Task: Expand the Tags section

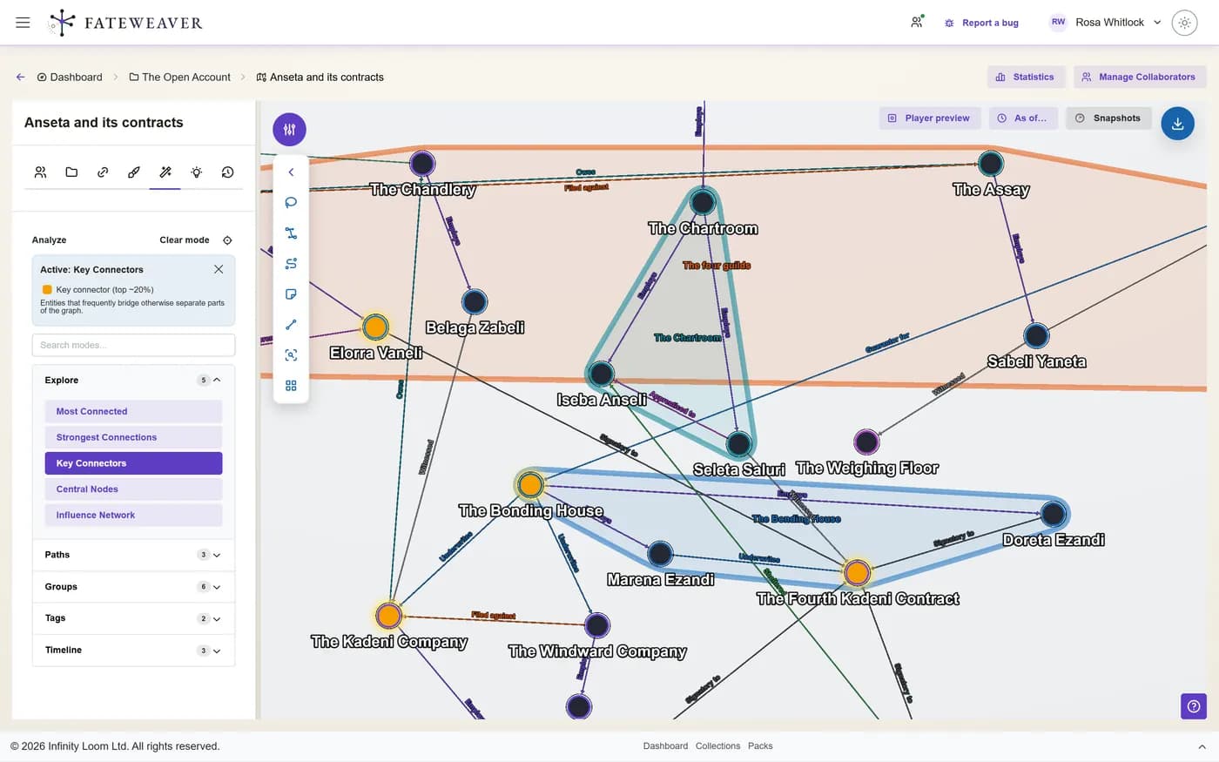Action: (x=133, y=618)
